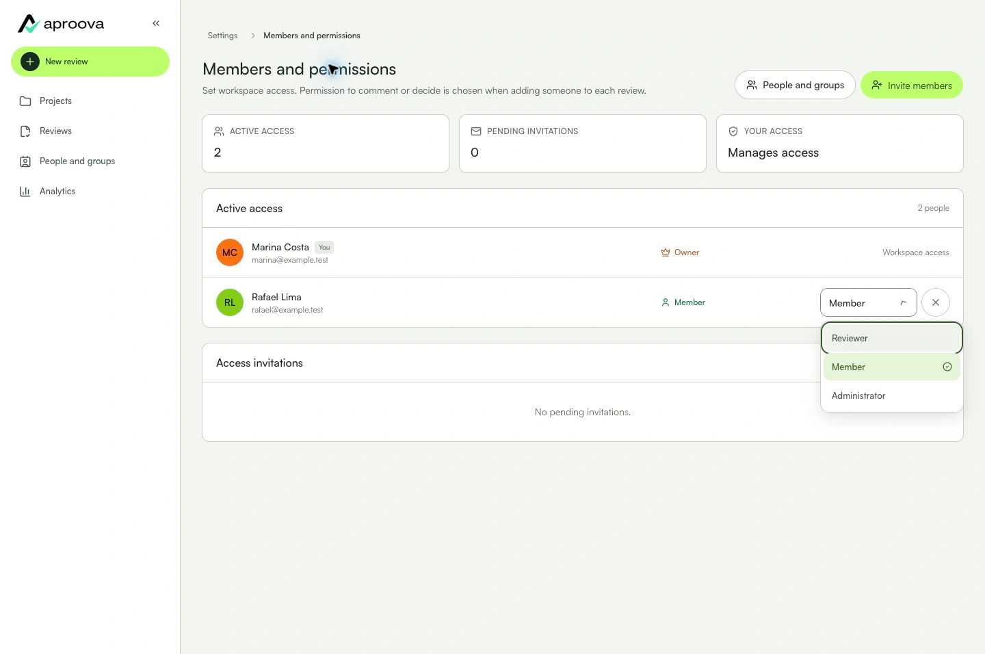Click the '2 people' count
The width and height of the screenshot is (985, 654).
934,208
